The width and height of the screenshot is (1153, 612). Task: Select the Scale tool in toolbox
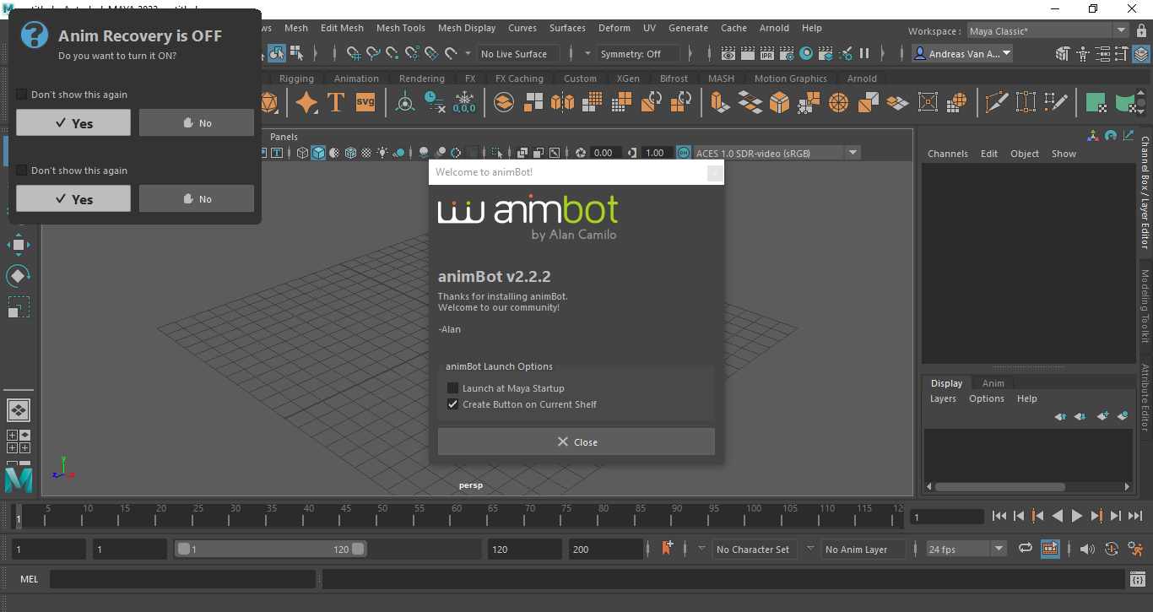point(19,306)
